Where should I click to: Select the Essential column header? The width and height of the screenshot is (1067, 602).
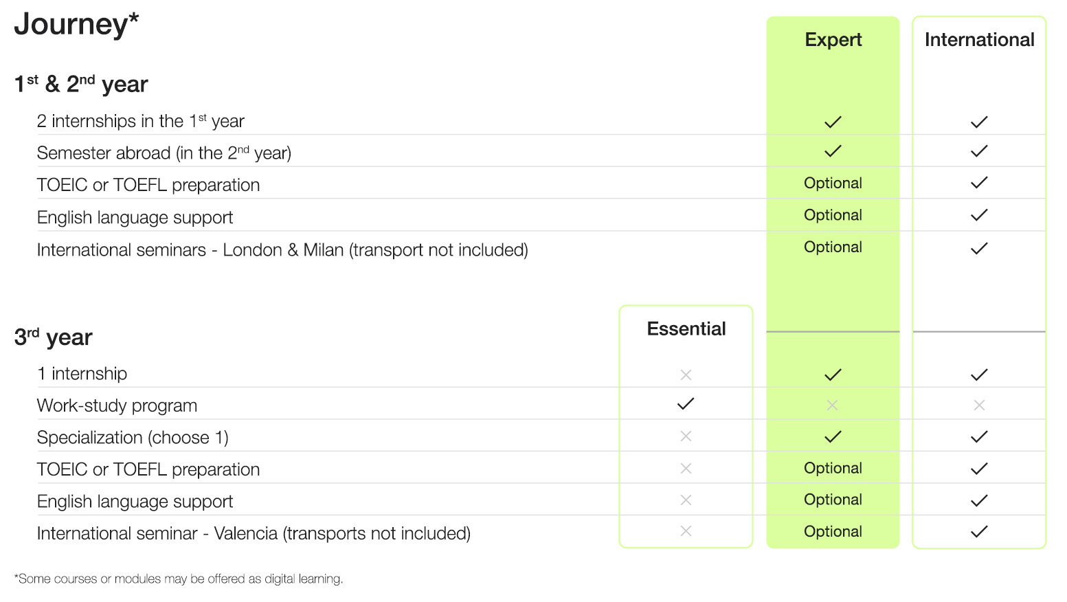(686, 329)
